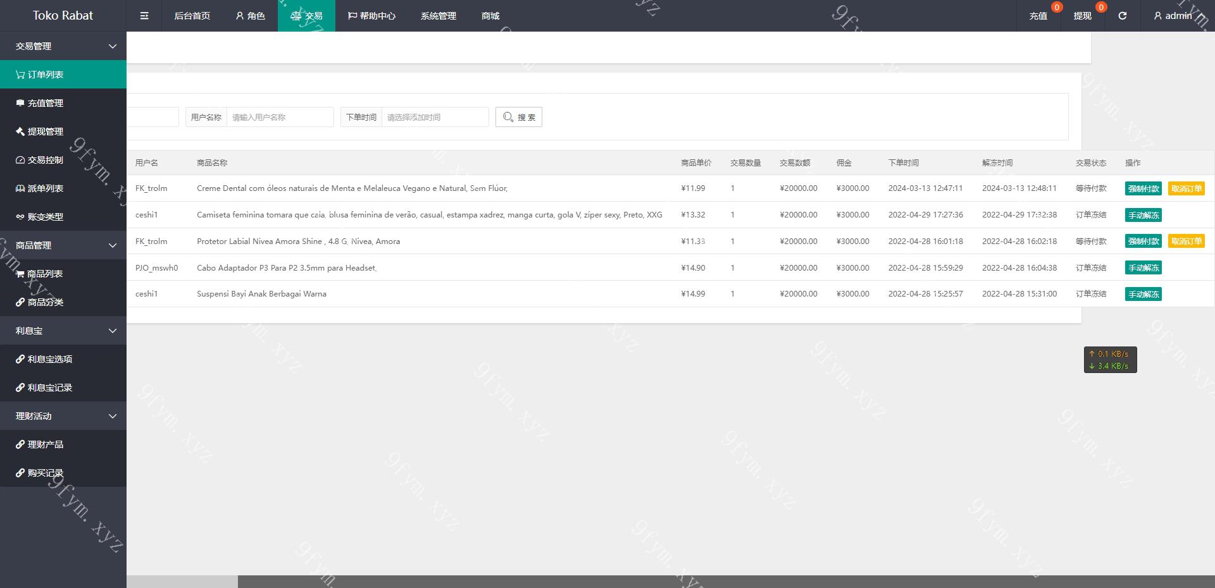This screenshot has width=1215, height=588.
Task: Open 理财产品 in the sidebar
Action: pyautogui.click(x=63, y=444)
